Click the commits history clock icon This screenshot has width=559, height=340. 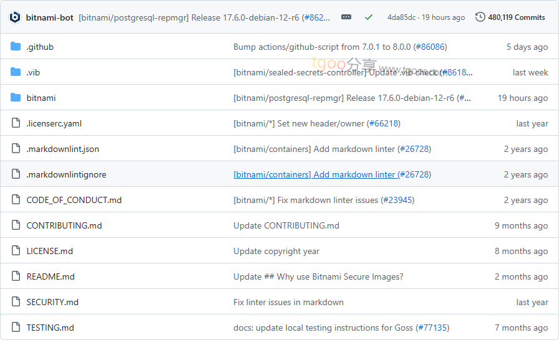pyautogui.click(x=480, y=17)
